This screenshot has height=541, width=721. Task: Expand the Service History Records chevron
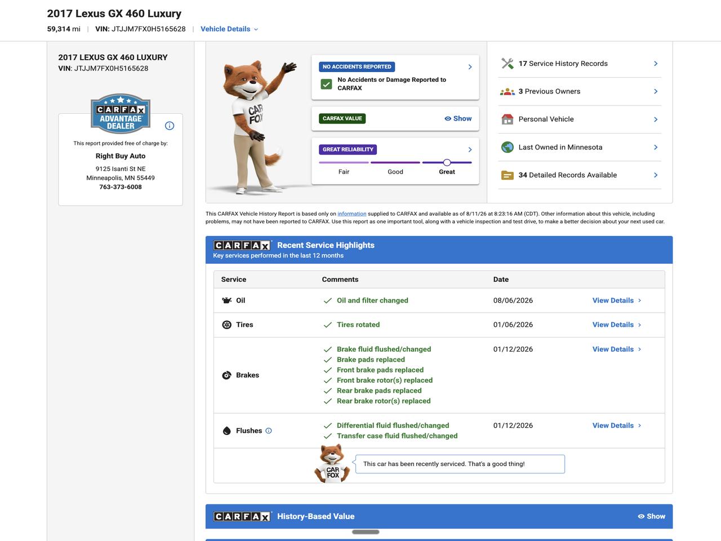pos(656,64)
